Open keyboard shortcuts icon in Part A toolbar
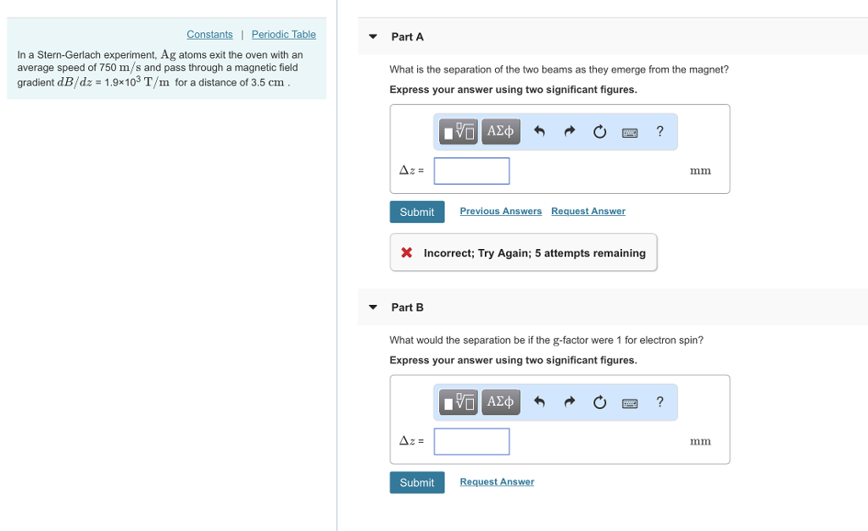868x531 pixels. [629, 131]
